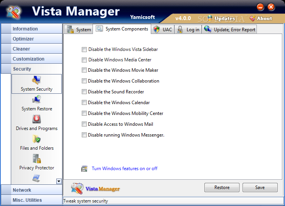Click the UAC shield icon
Image resolution: width=285 pixels, height=206 pixels.
156,29
